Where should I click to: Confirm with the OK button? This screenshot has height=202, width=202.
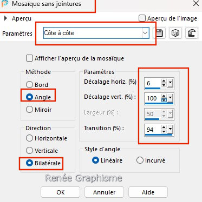(x=60, y=192)
